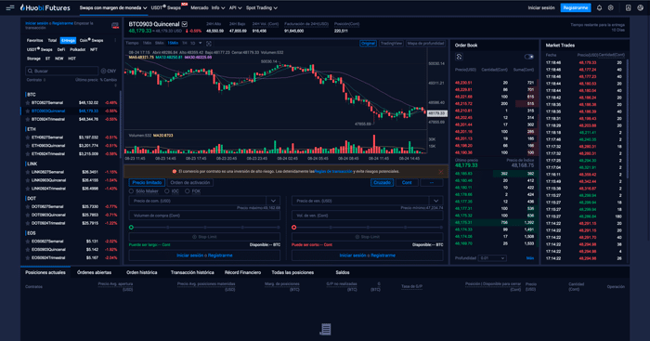Image resolution: width=650 pixels, height=341 pixels.
Task: Open BTC0903 Quincenal contract selector dropdown
Action: coord(185,24)
